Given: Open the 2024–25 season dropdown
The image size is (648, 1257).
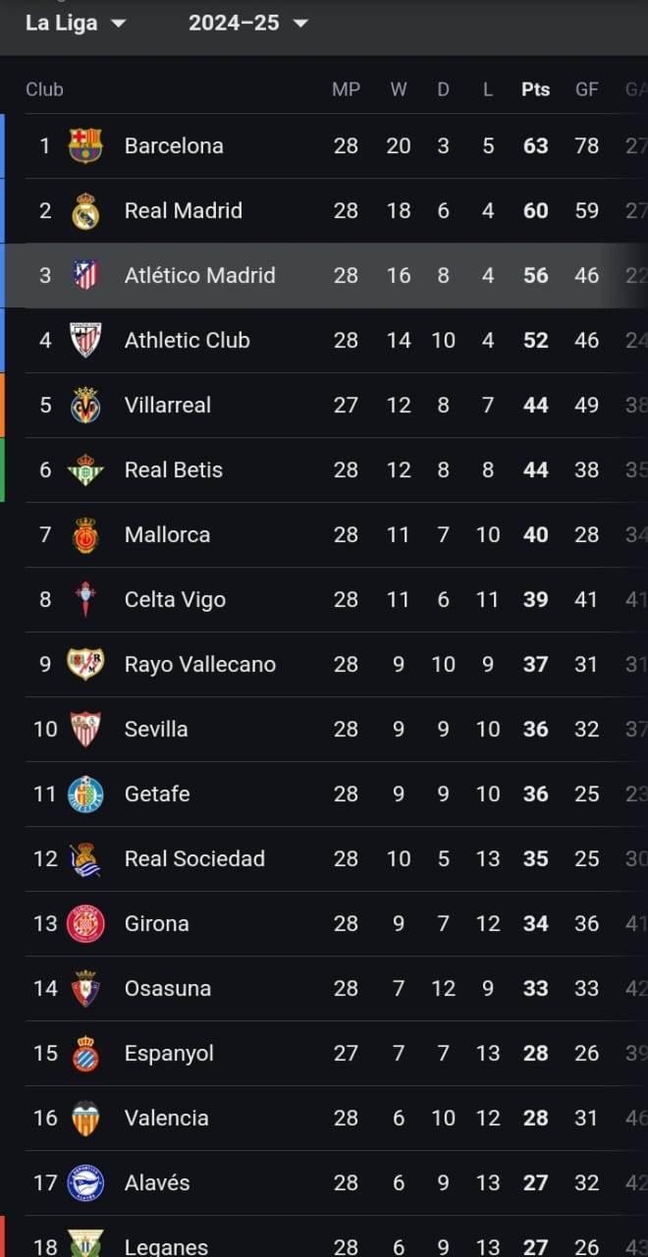Looking at the screenshot, I should coord(248,24).
